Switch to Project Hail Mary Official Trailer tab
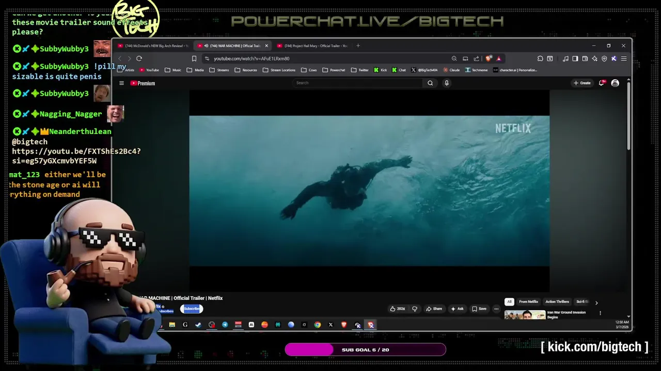The width and height of the screenshot is (661, 371). pyautogui.click(x=313, y=46)
